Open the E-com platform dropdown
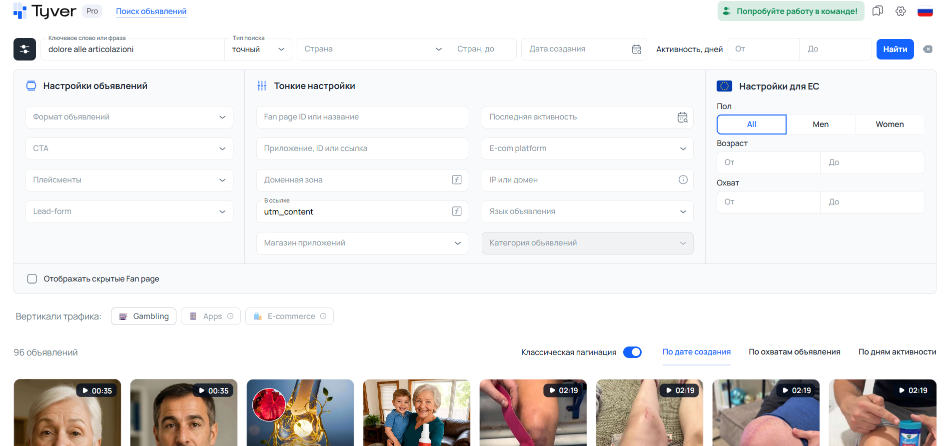 click(588, 148)
